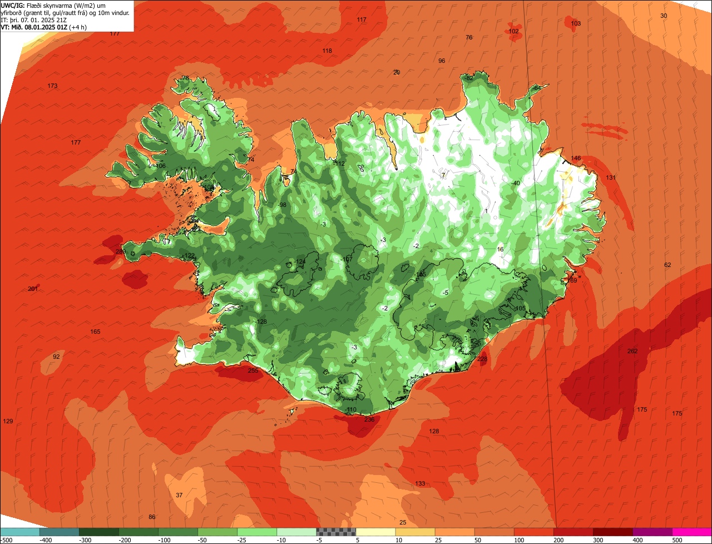Click the map value 131 off the east coast
Viewport: 712px width, 544px height.
pyautogui.click(x=611, y=178)
